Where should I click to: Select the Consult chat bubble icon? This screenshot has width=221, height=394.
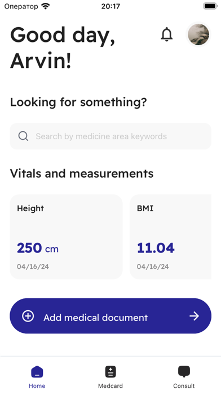tap(184, 371)
